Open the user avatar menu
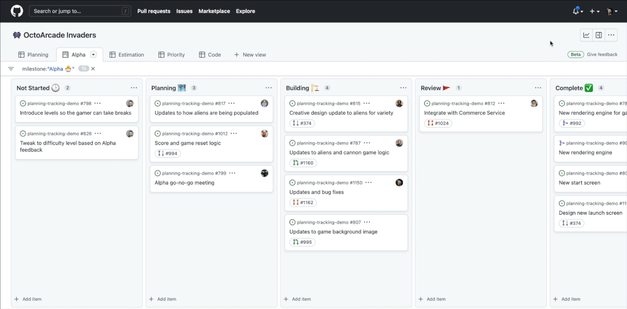This screenshot has width=627, height=309. coord(611,11)
